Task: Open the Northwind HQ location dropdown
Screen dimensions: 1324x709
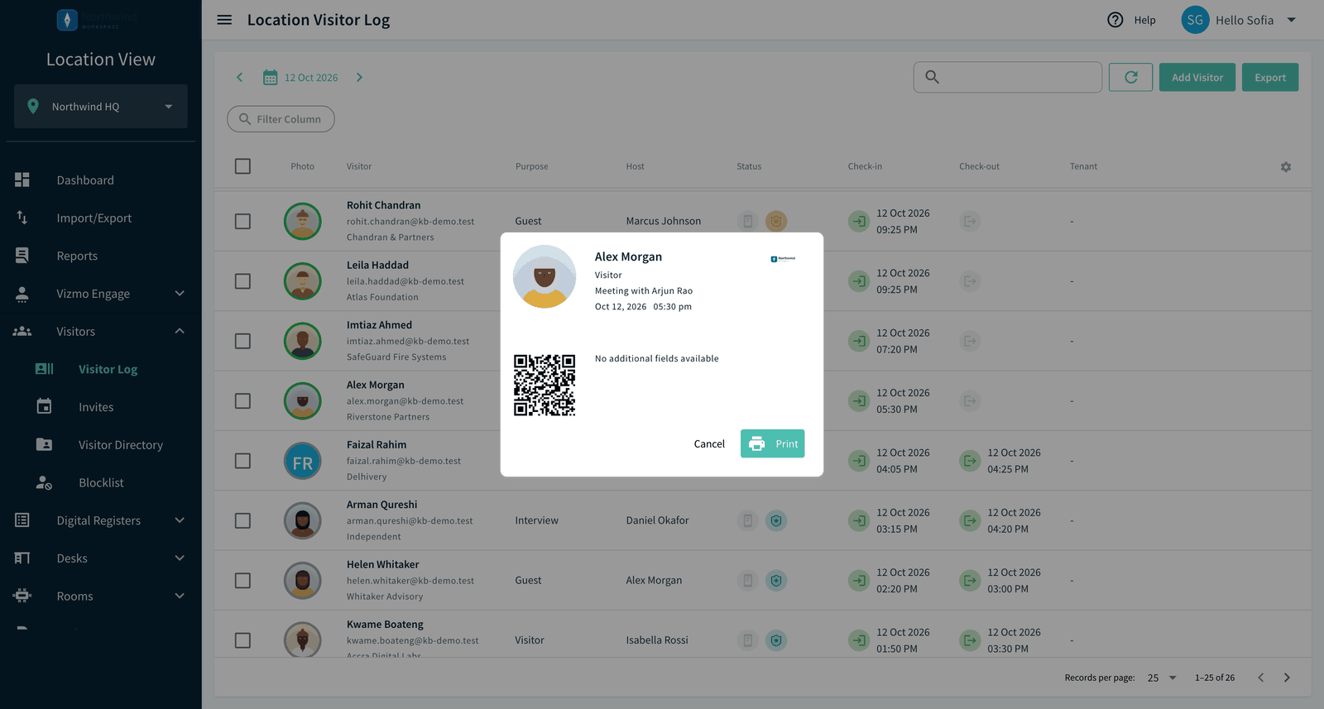Action: [x=101, y=107]
